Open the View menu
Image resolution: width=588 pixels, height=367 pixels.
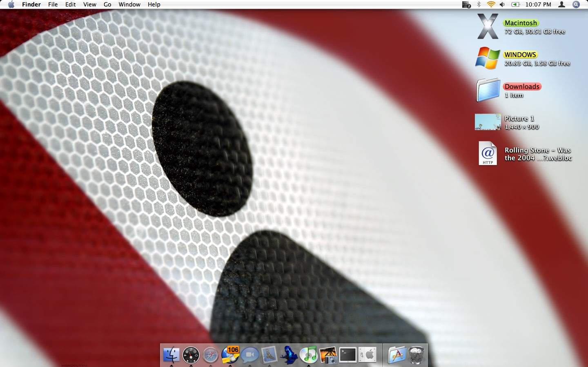coord(89,4)
